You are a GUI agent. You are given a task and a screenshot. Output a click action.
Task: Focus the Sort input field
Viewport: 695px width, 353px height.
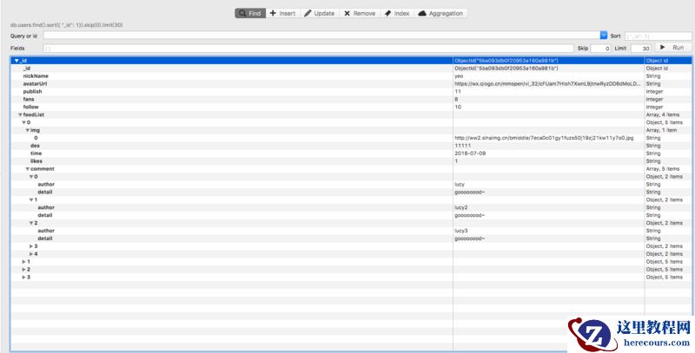(x=658, y=36)
